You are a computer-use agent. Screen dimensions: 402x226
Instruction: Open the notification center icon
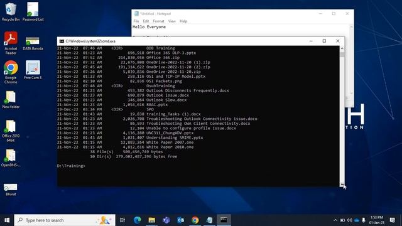(x=392, y=220)
